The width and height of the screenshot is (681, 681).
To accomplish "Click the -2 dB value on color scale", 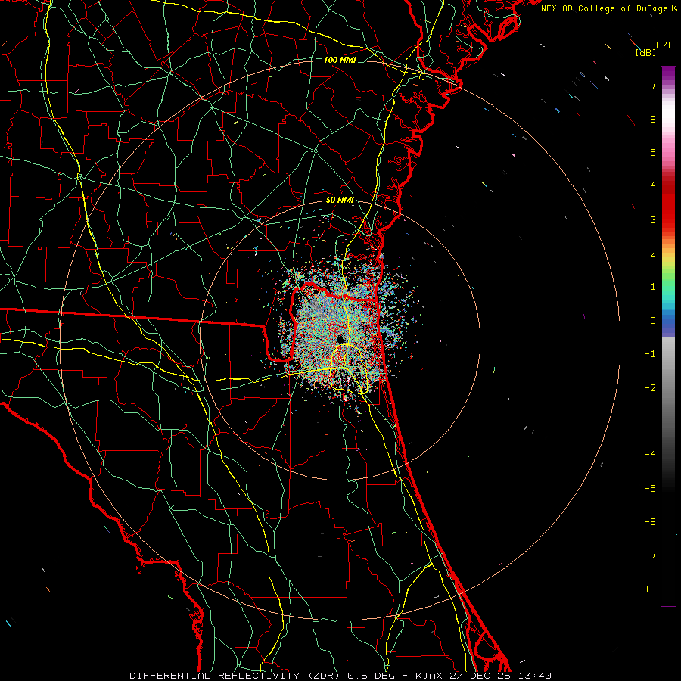I will click(x=650, y=388).
